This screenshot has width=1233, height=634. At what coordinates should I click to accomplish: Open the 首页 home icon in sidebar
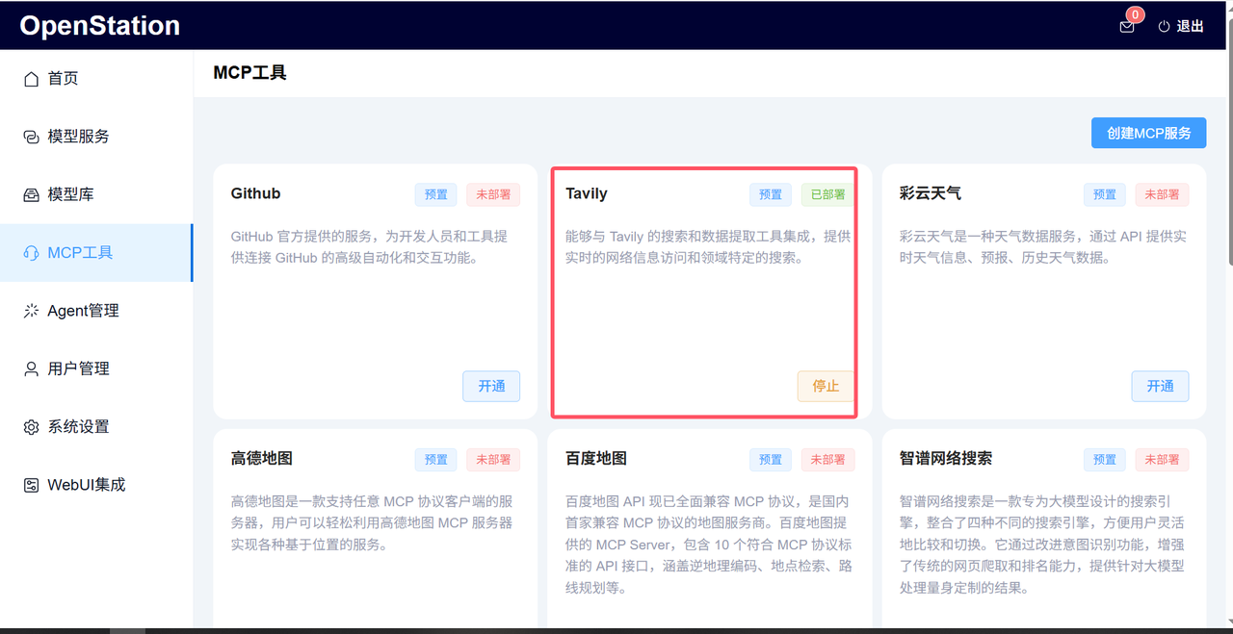tap(32, 79)
